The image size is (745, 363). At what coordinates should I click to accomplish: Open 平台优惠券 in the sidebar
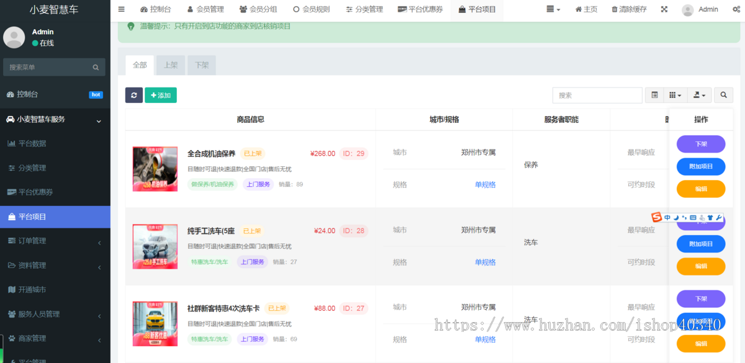point(55,192)
